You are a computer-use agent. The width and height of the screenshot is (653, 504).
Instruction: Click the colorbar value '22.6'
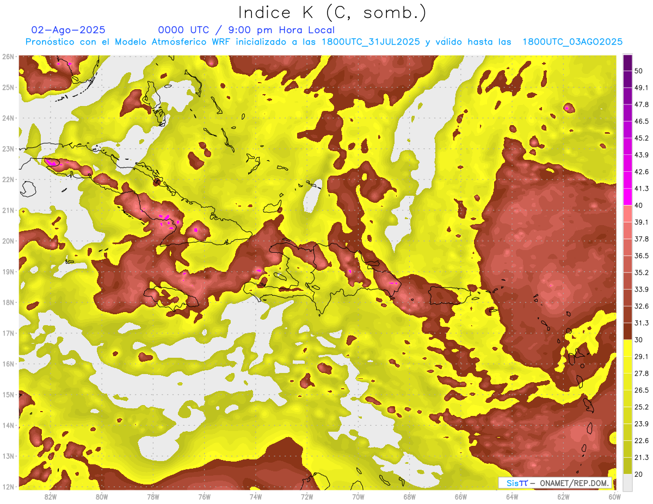click(642, 440)
